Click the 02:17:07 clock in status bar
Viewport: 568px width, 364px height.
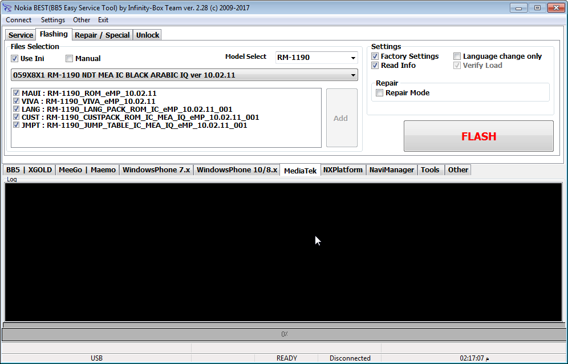coord(474,358)
